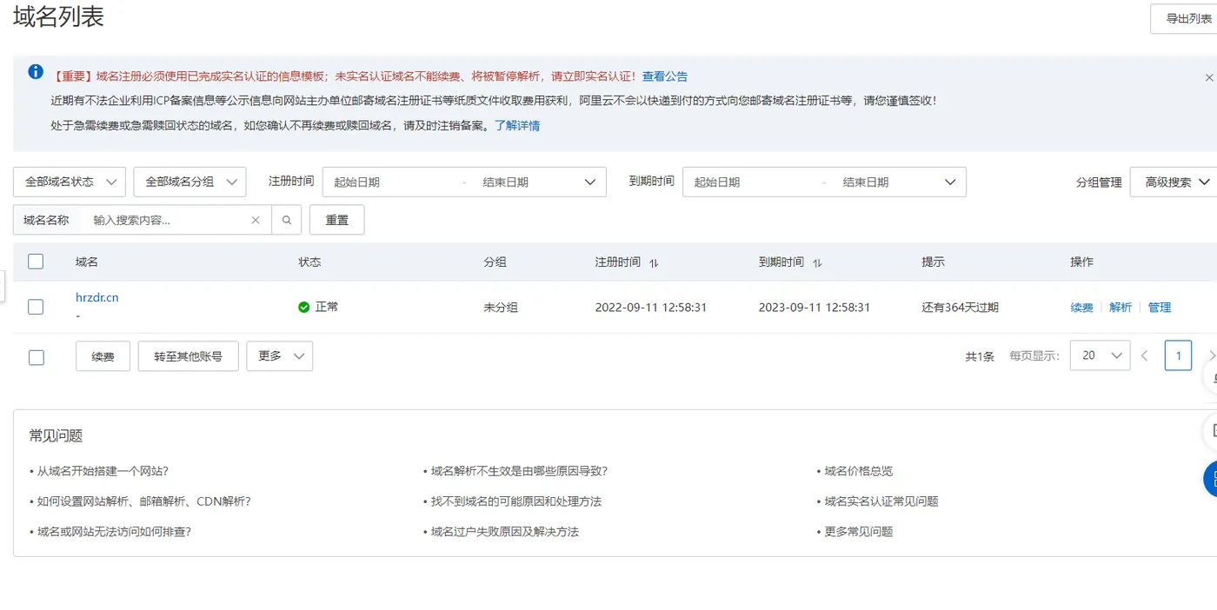Open FAQ on website, email, CDN resolution
1217x610 pixels.
tap(144, 501)
